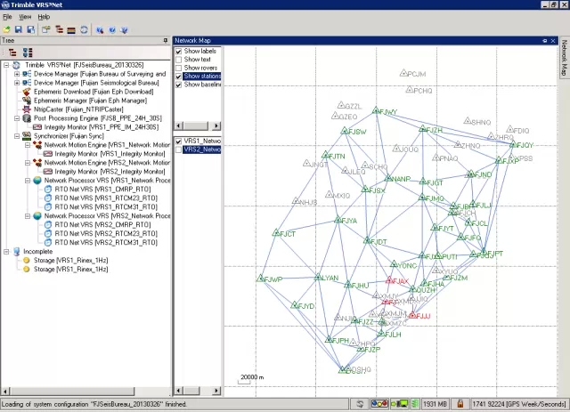Select RTO Net VRS VRS2_RTCM31_RTO item
Image resolution: width=570 pixels, height=412 pixels.
pyautogui.click(x=106, y=242)
